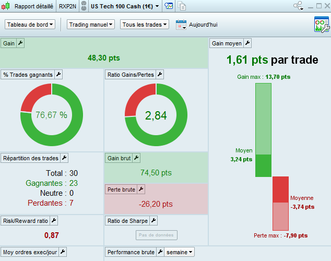This screenshot has width=331, height=261.
Task: Click the Gain moyen panel label
Action: pos(227,43)
